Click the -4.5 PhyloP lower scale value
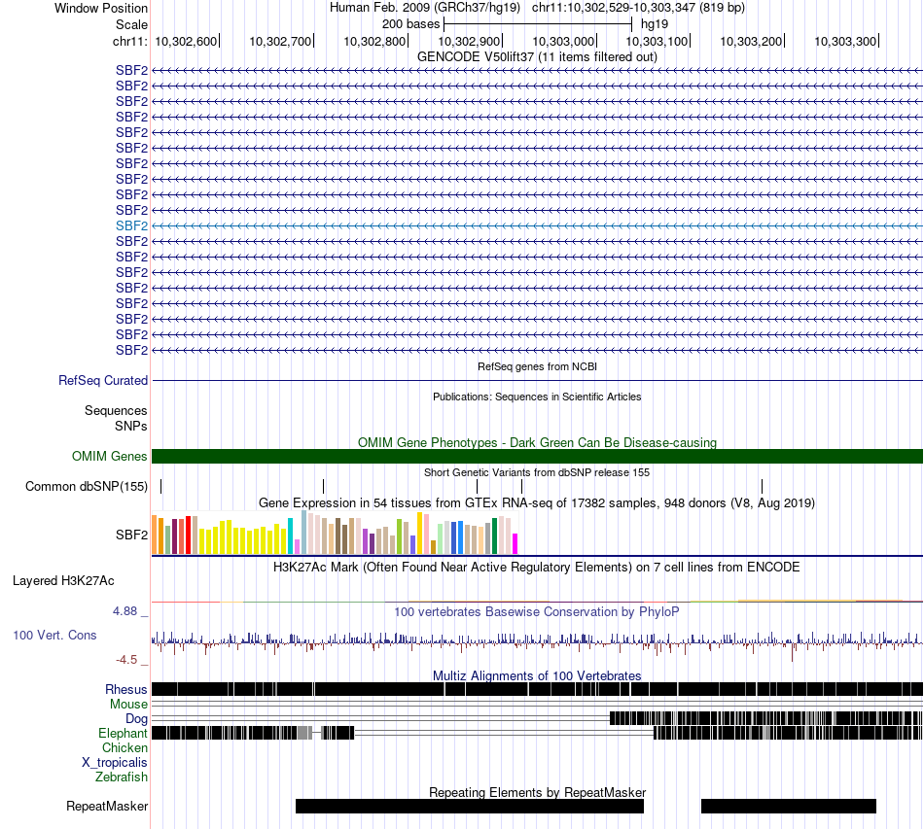Screen dimensions: 924x829 [126, 660]
